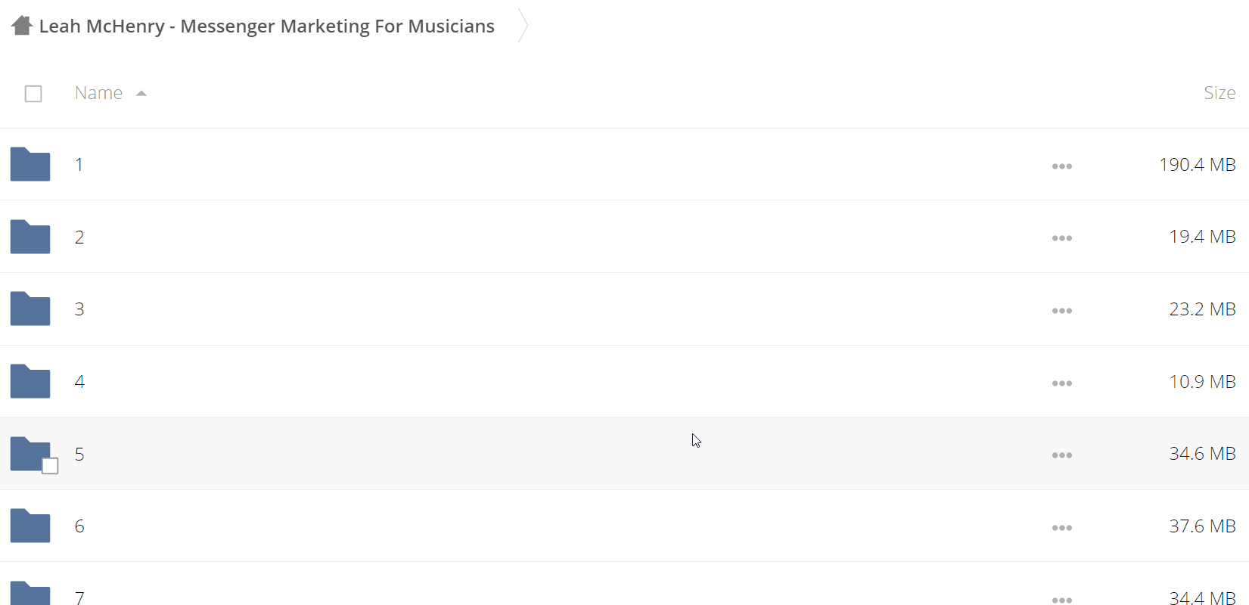Check the checkbox on folder 5
1249x605 pixels.
[x=50, y=466]
